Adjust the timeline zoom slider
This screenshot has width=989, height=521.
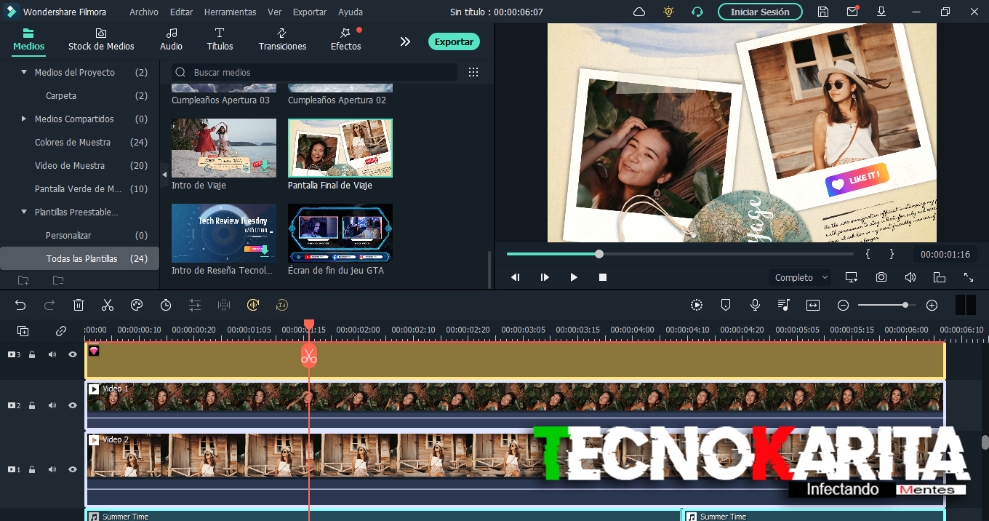887,305
